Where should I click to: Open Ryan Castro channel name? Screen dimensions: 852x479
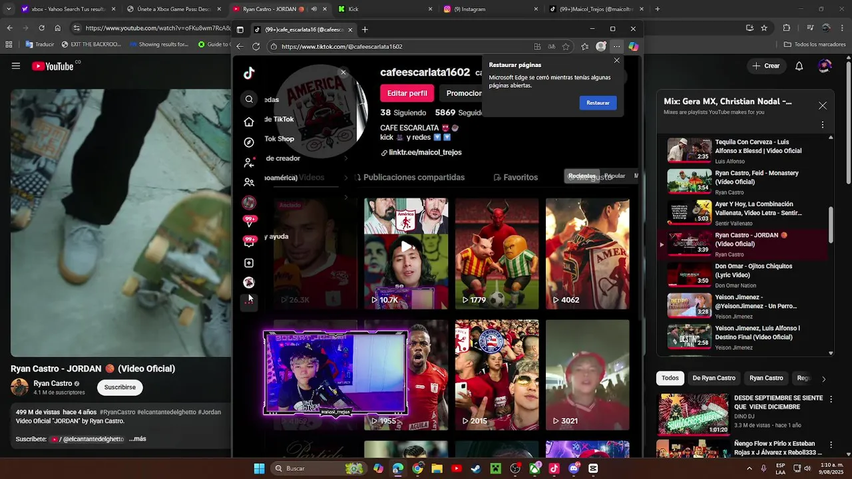(x=53, y=383)
